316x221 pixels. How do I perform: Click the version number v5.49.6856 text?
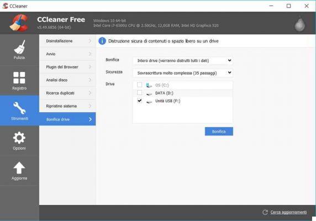point(54,28)
